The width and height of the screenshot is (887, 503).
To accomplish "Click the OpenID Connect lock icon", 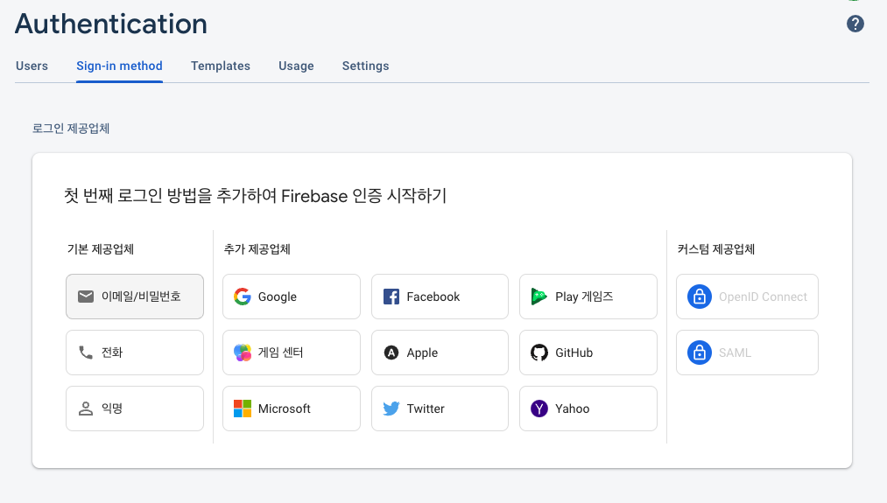I will (700, 297).
